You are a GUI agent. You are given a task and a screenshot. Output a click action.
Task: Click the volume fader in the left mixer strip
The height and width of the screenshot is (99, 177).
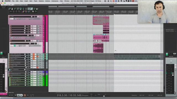(x=4, y=76)
